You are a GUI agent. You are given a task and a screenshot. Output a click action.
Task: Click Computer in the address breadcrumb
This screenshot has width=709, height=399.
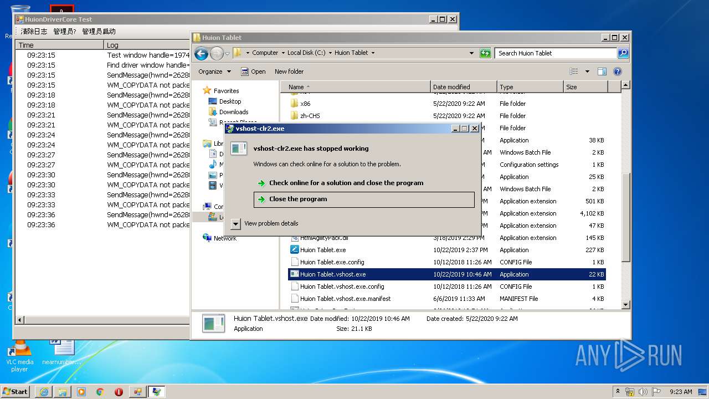click(x=265, y=53)
